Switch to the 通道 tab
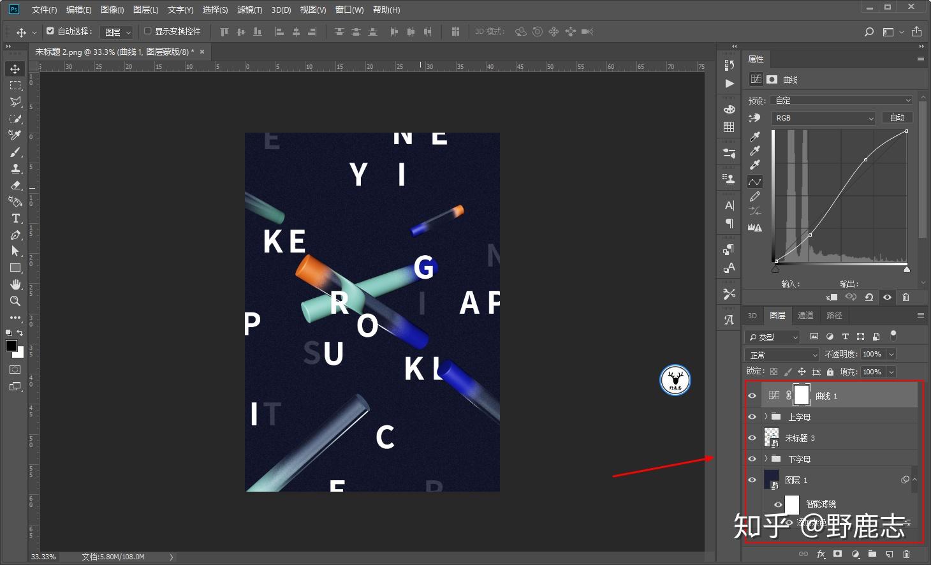The height and width of the screenshot is (565, 931). tap(805, 315)
